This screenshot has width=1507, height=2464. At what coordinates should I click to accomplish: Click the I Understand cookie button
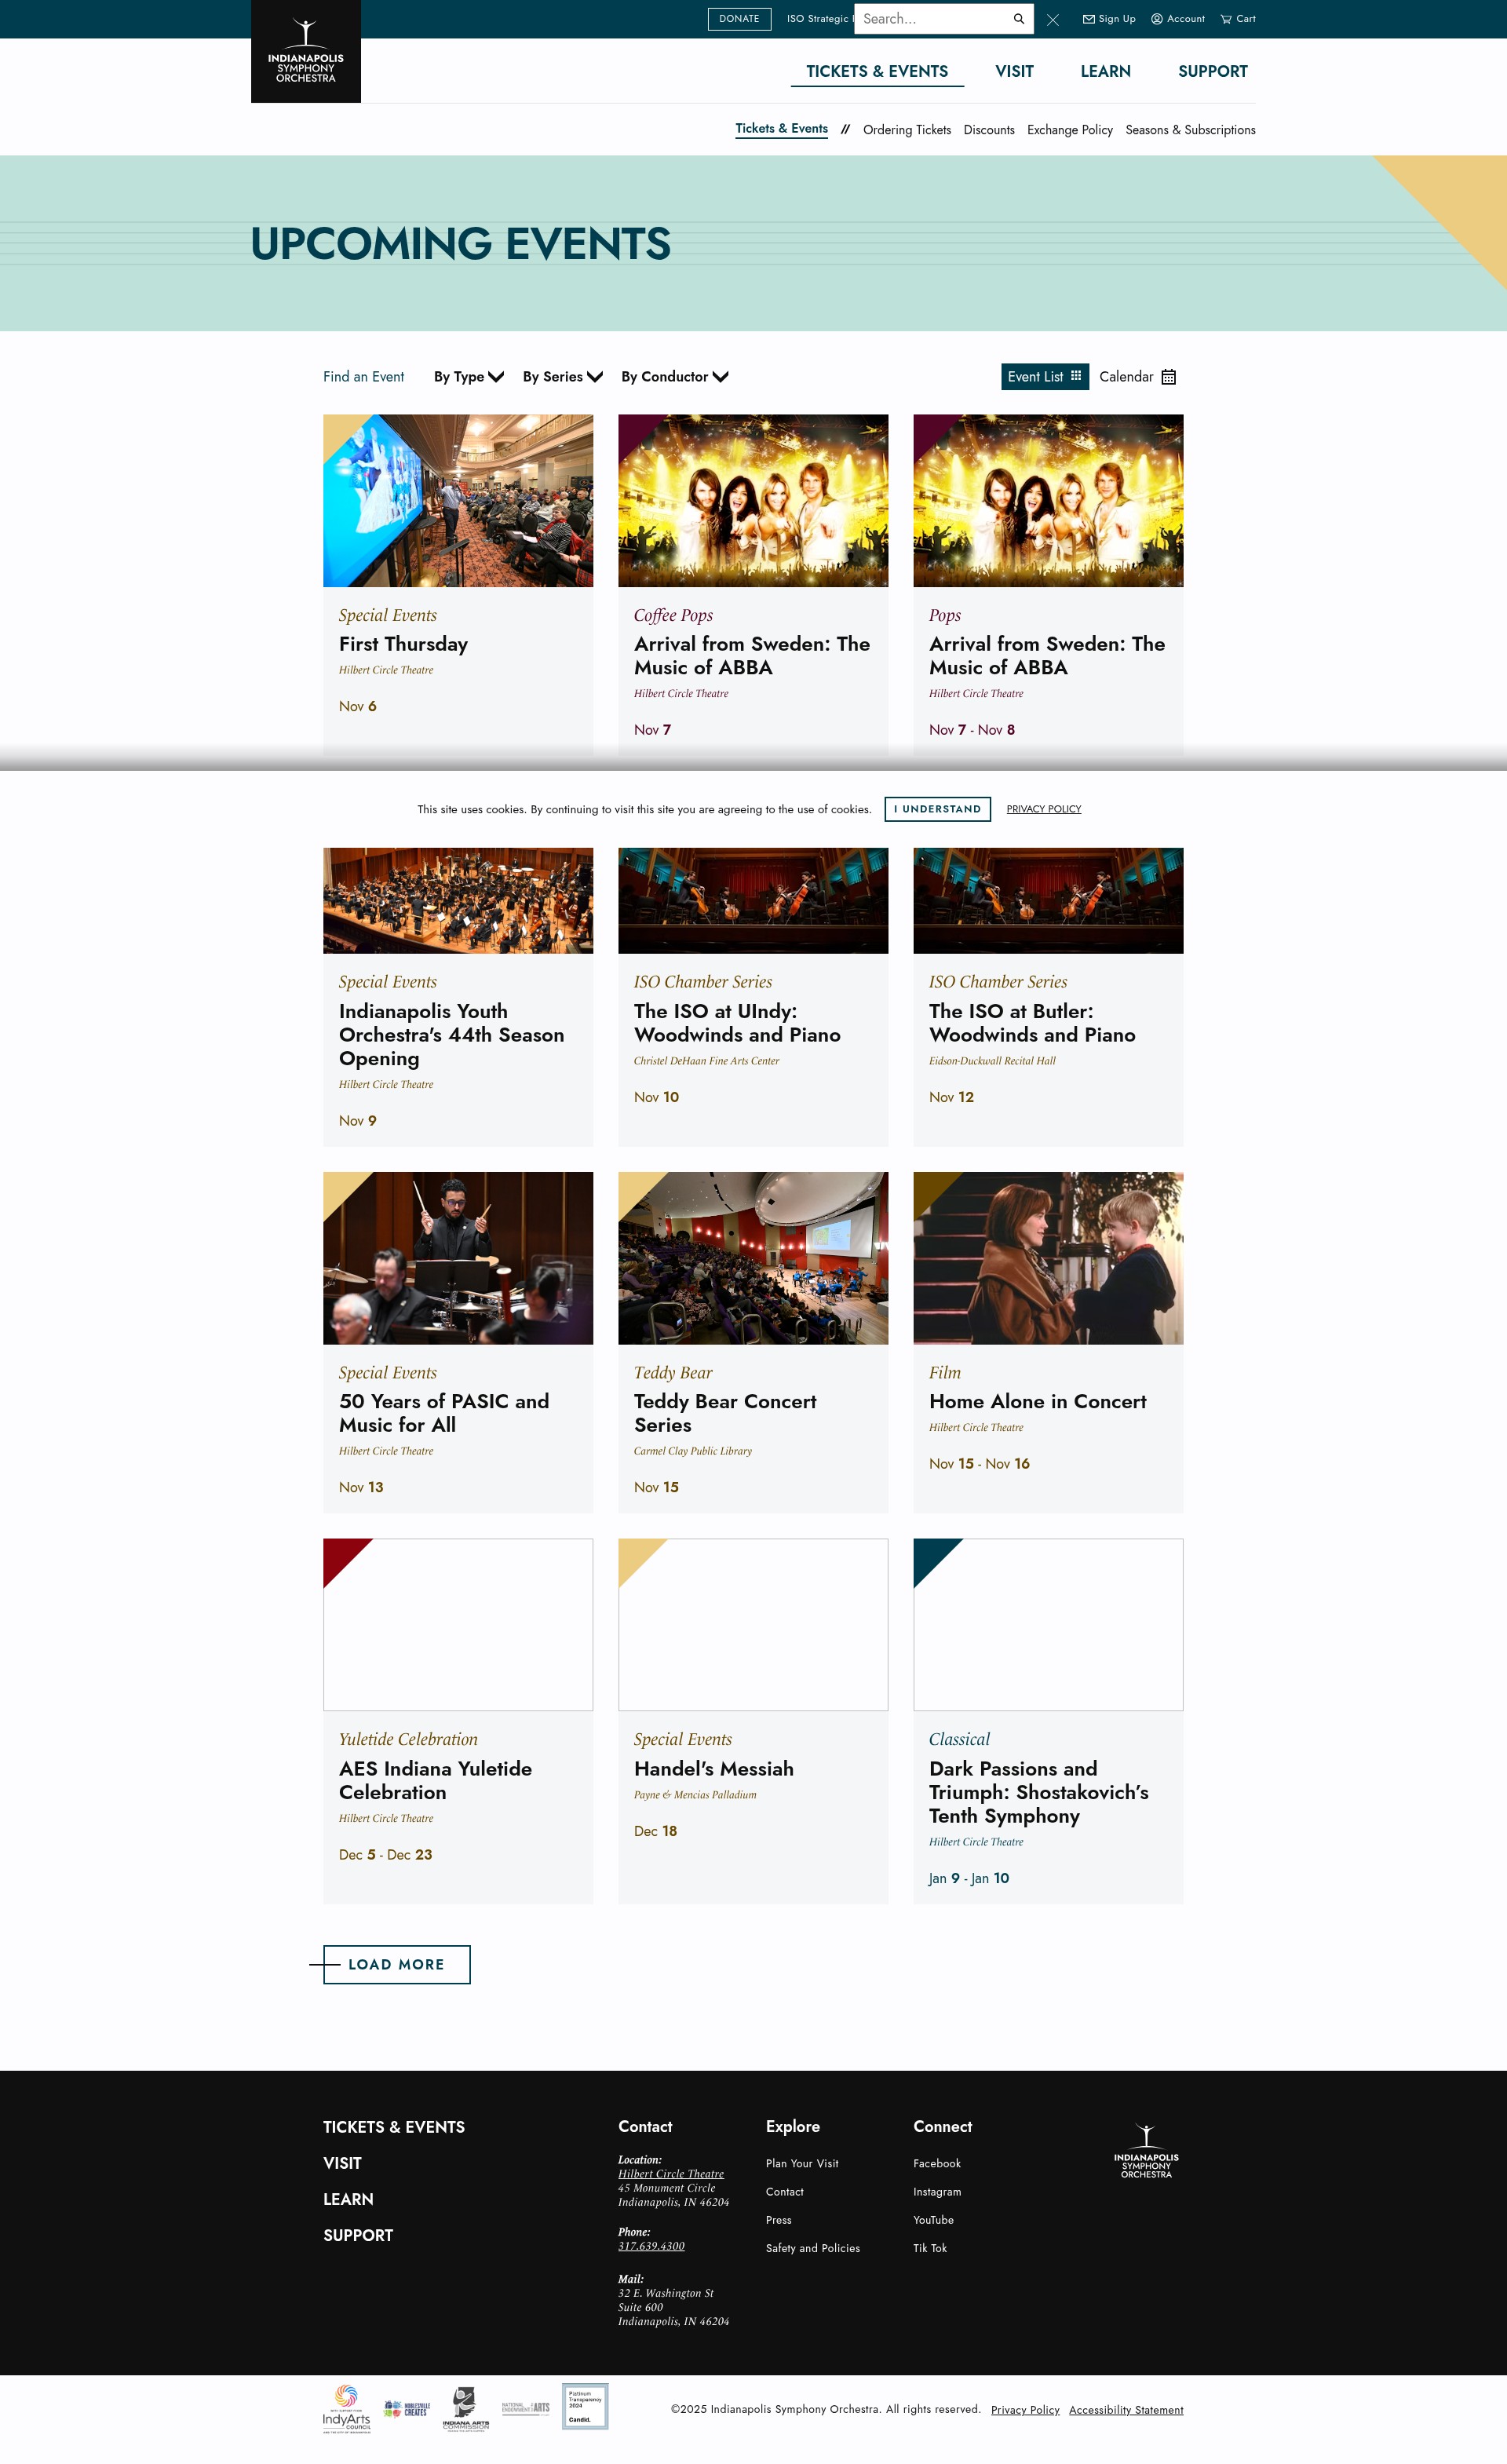pyautogui.click(x=937, y=809)
